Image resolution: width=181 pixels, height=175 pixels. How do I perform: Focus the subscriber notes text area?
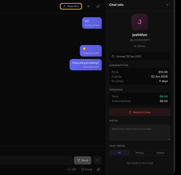[140, 133]
